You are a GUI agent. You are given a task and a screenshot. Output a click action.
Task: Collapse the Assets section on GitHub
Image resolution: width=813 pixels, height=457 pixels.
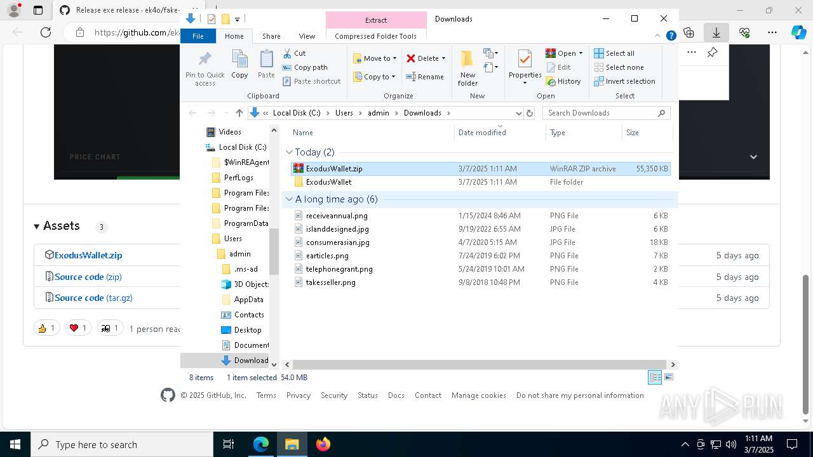point(36,227)
